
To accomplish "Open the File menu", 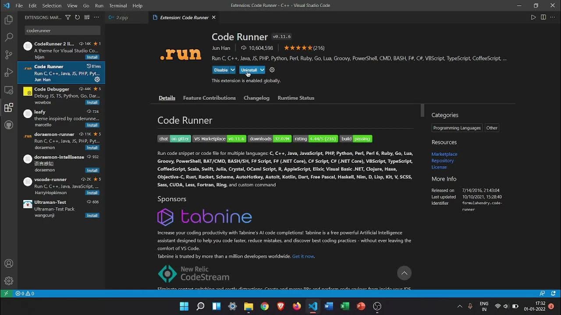I will [19, 6].
